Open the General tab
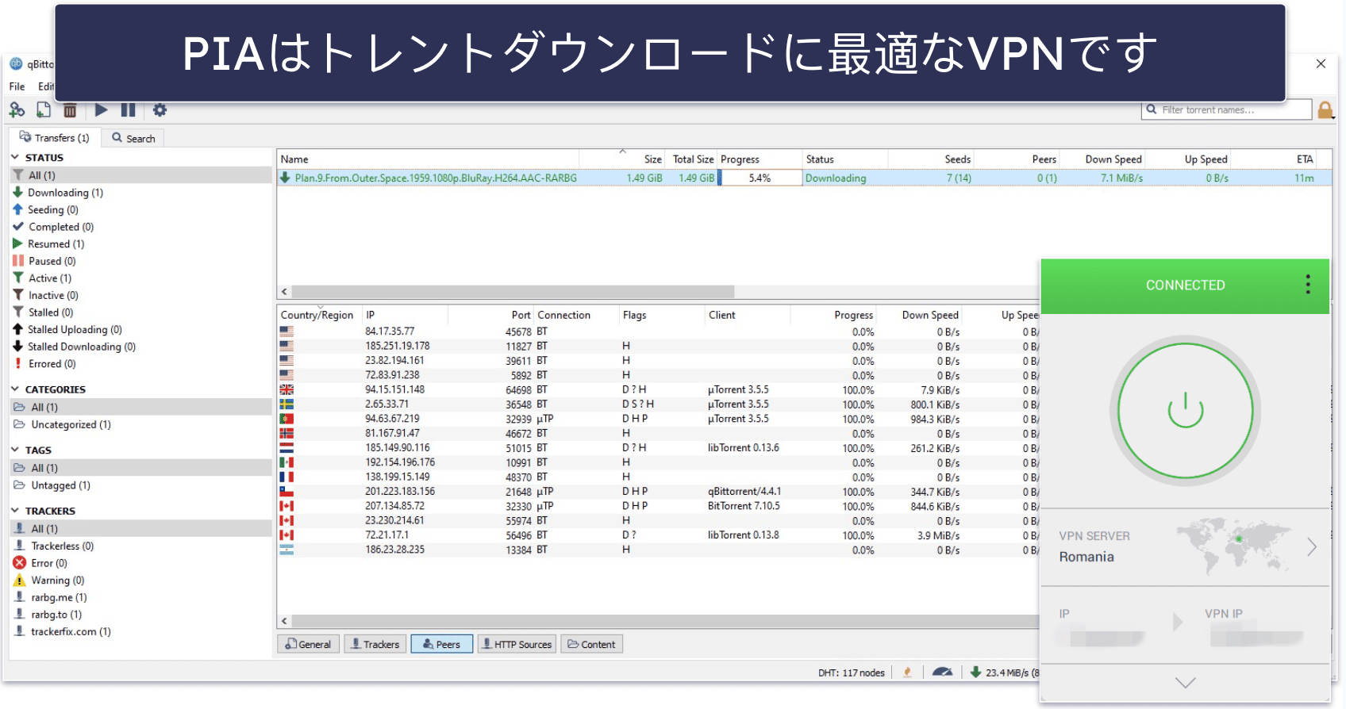This screenshot has width=1346, height=709. [308, 644]
